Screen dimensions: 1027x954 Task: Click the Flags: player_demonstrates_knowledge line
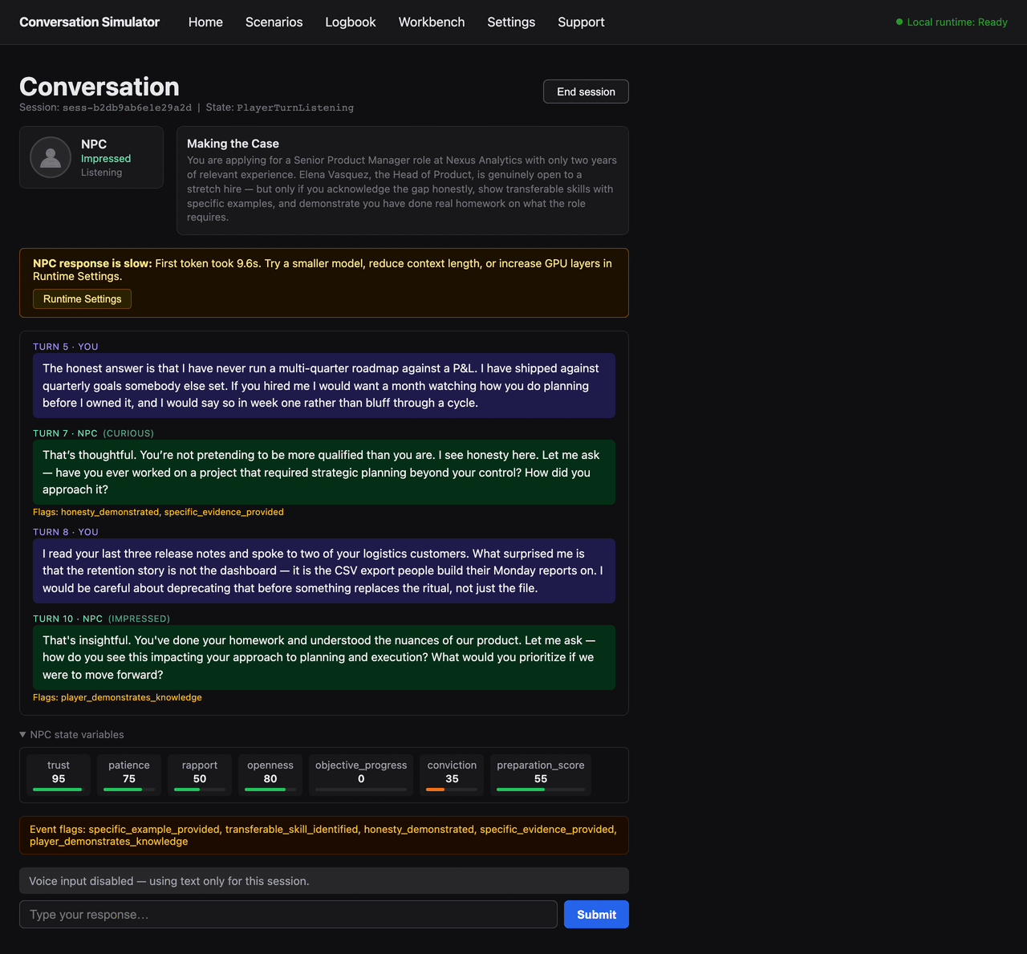(117, 697)
